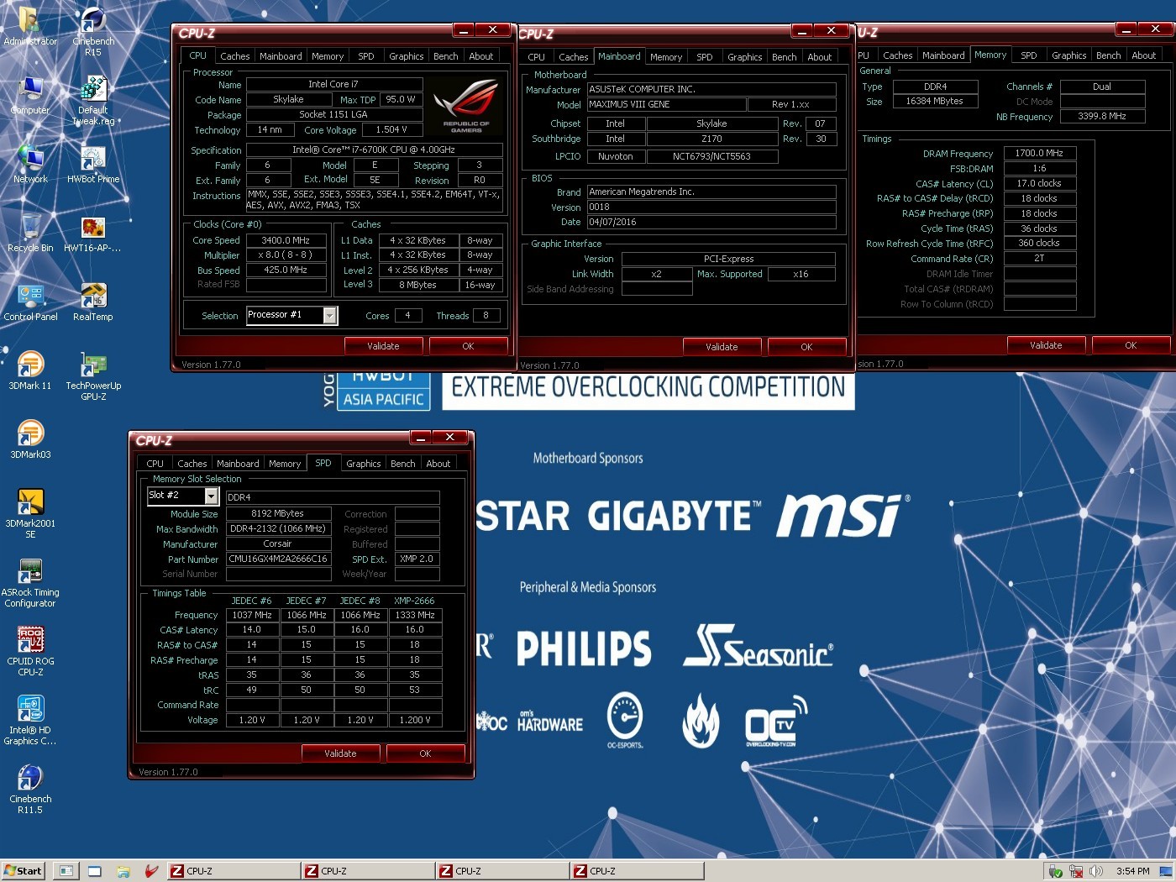Open the red checkmark quick launch icon

coord(151,871)
